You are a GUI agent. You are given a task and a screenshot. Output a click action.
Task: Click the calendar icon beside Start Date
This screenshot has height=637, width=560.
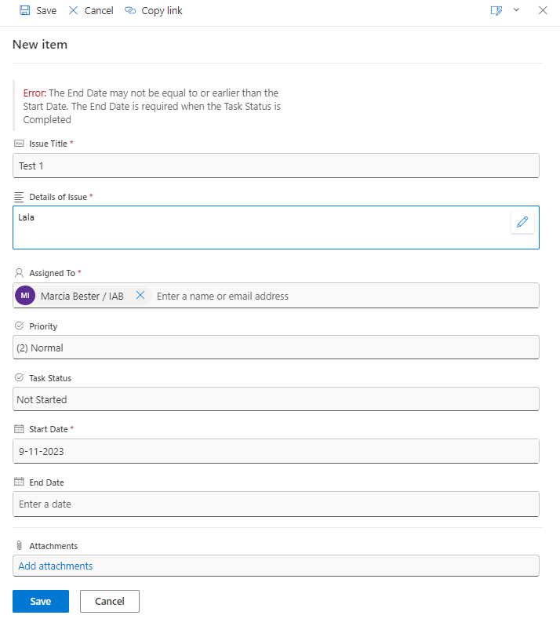(17, 429)
